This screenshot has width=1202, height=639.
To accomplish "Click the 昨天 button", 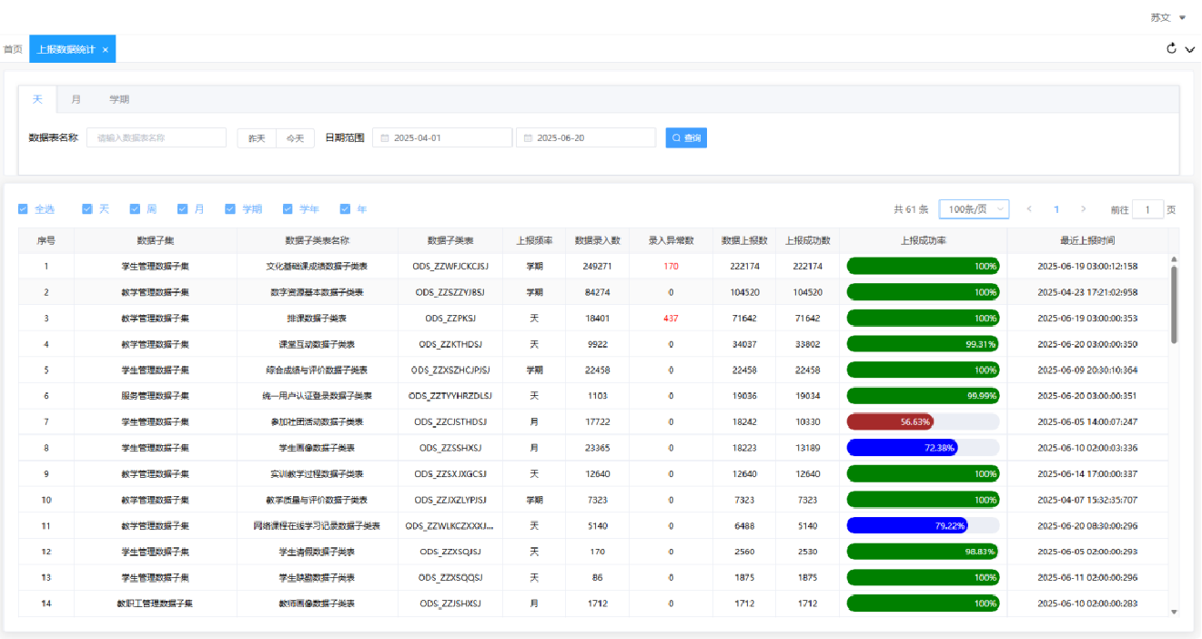I will [x=257, y=138].
